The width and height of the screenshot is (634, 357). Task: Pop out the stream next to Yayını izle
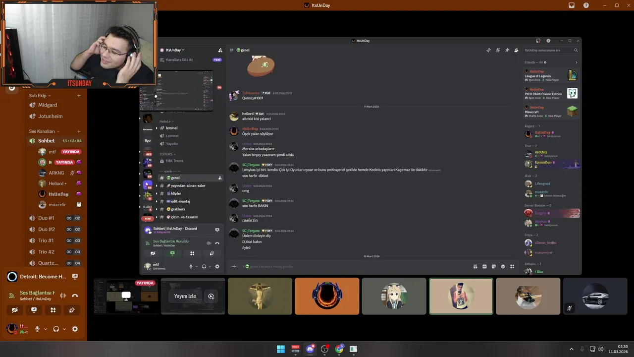(211, 296)
